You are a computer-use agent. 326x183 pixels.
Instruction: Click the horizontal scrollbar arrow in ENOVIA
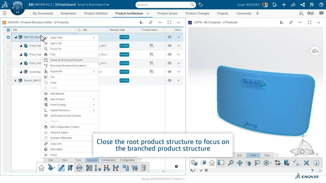tap(163, 171)
